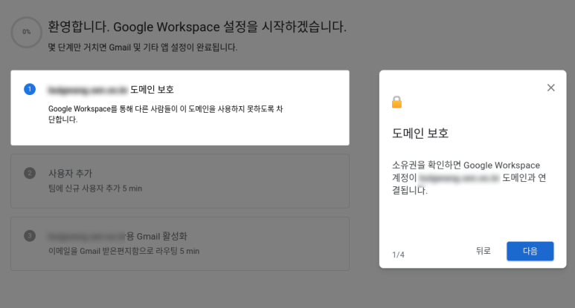Image resolution: width=575 pixels, height=308 pixels.
Task: Close the 도메인 보호 popup with X
Action: pos(550,88)
